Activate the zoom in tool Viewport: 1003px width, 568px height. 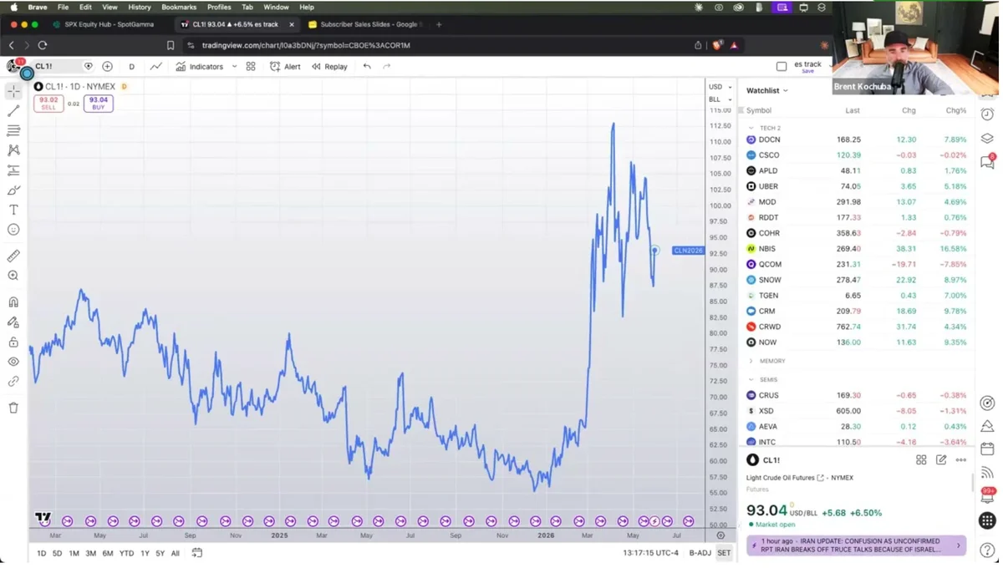click(x=13, y=276)
